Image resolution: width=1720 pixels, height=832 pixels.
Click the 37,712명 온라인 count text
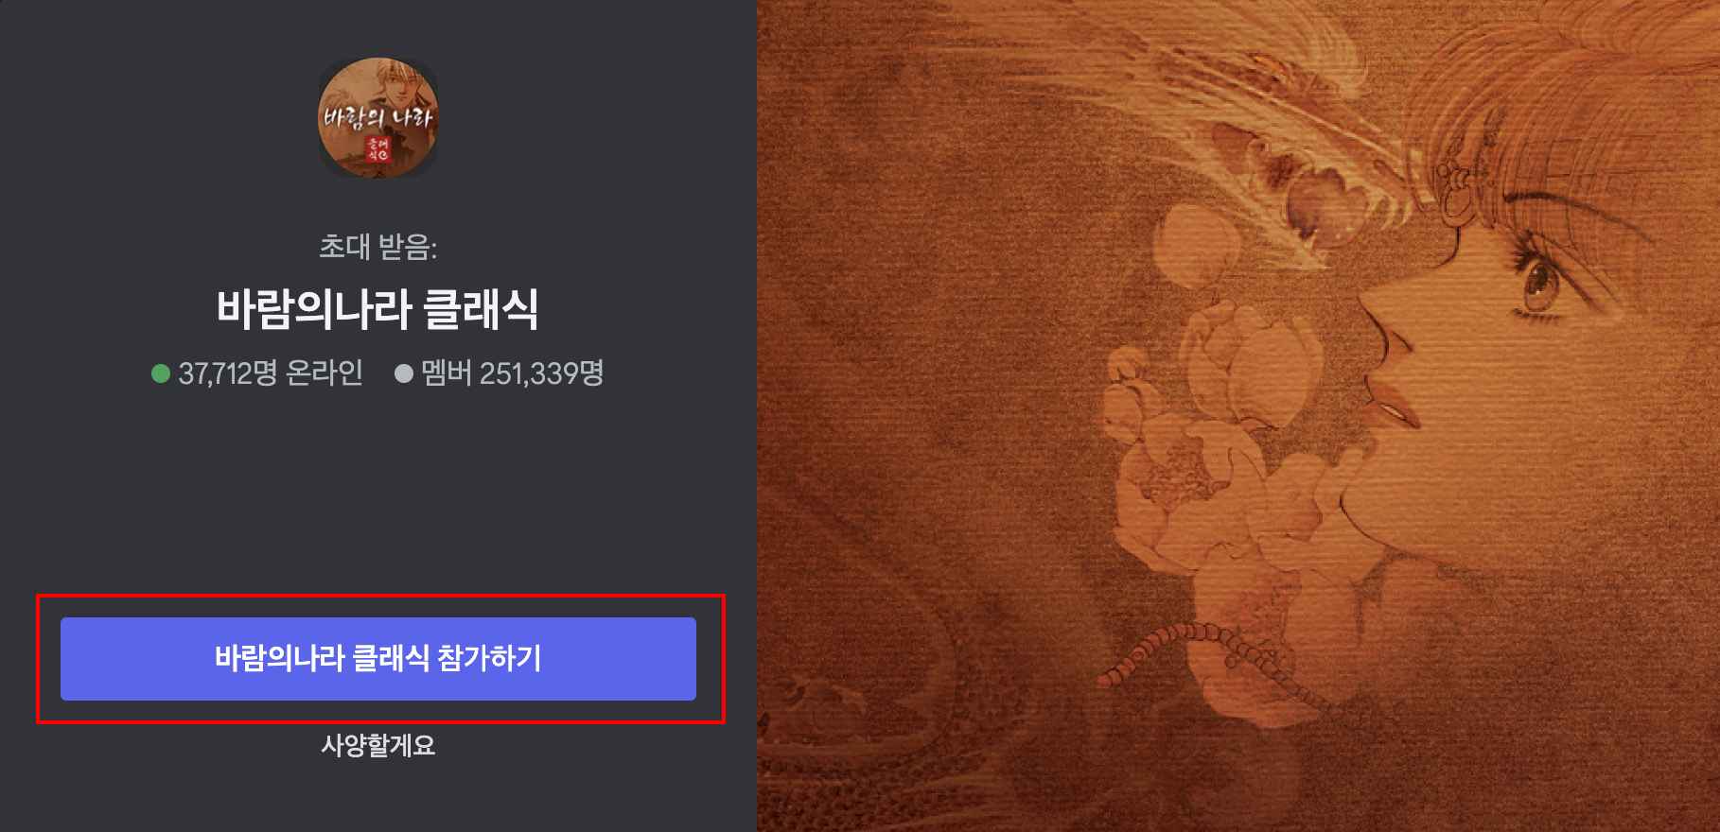click(271, 373)
